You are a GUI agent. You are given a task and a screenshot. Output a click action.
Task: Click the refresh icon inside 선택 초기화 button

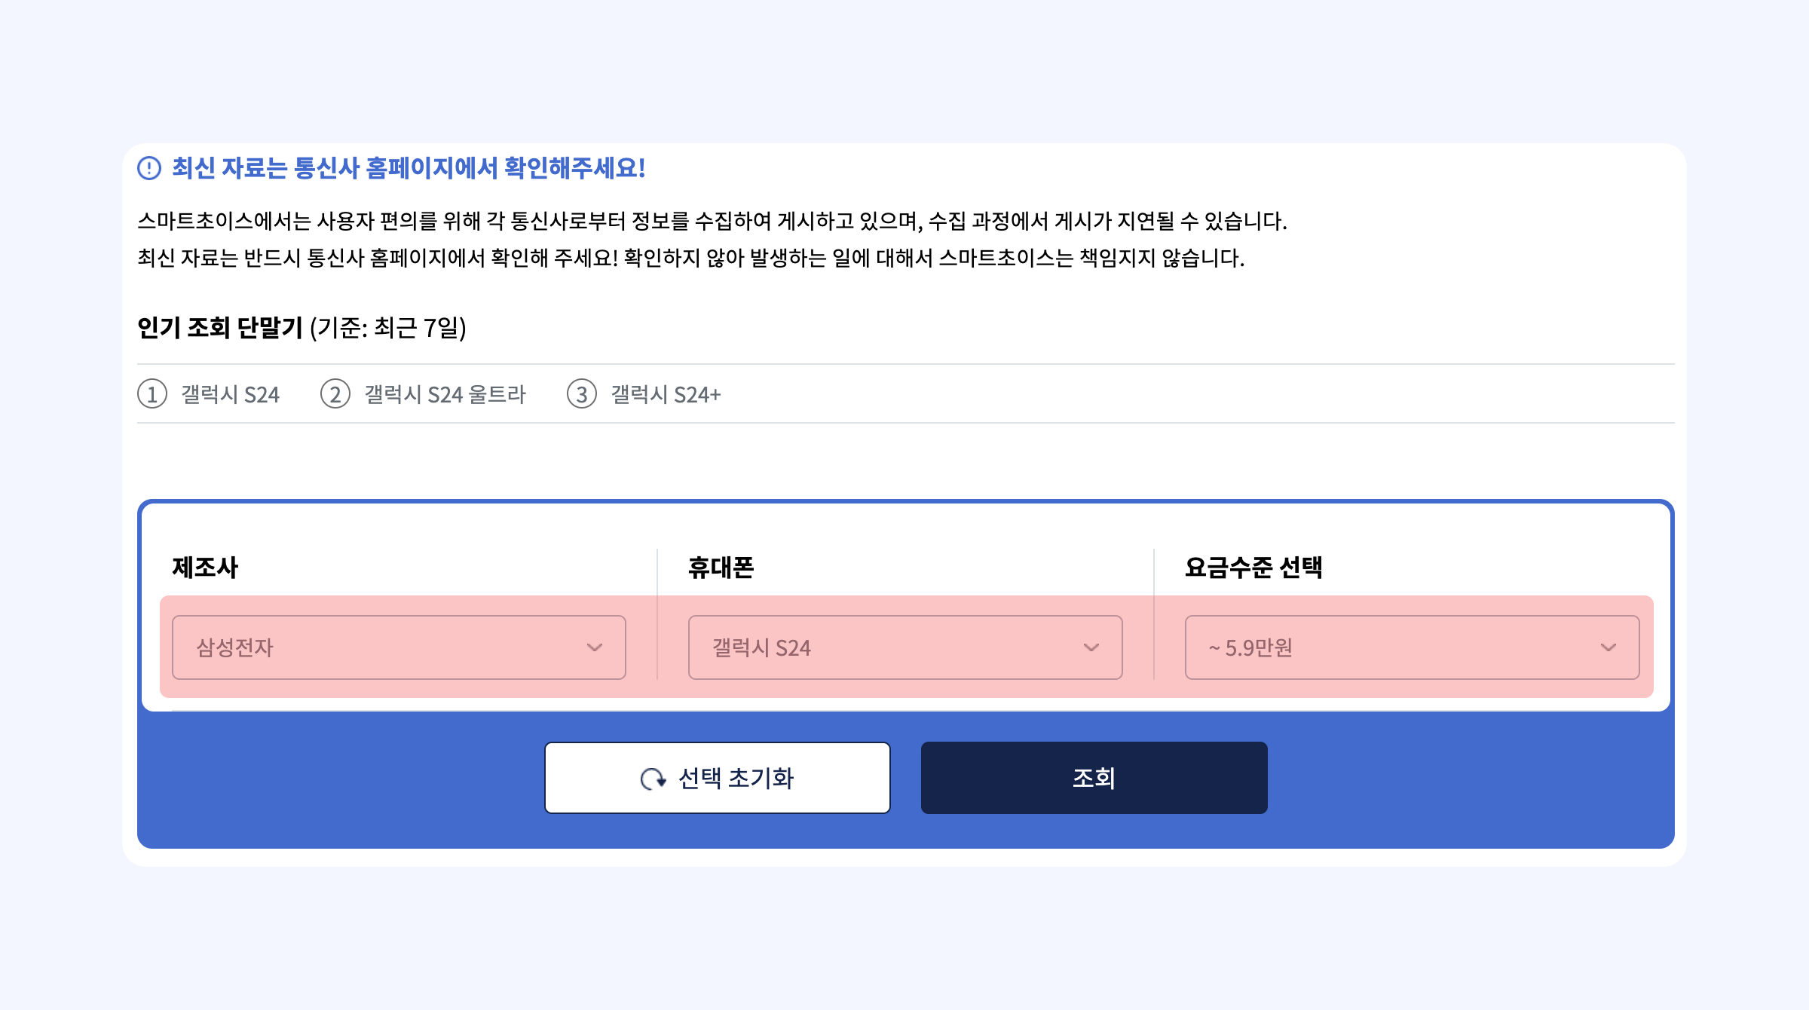654,777
